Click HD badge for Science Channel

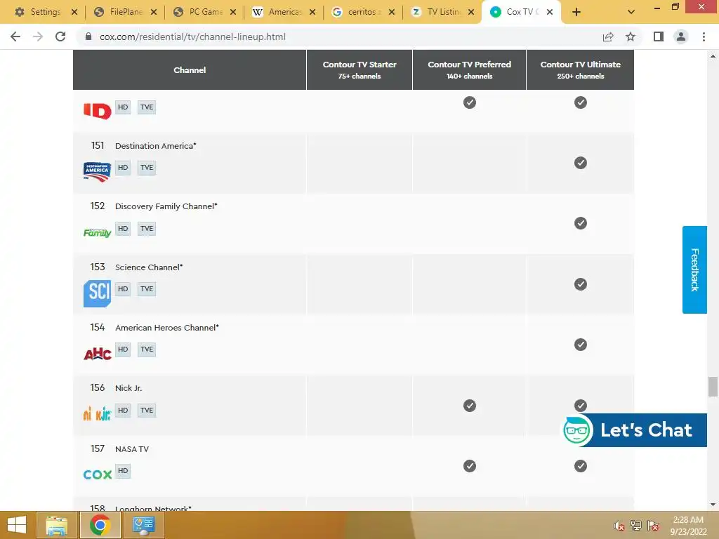tap(123, 289)
